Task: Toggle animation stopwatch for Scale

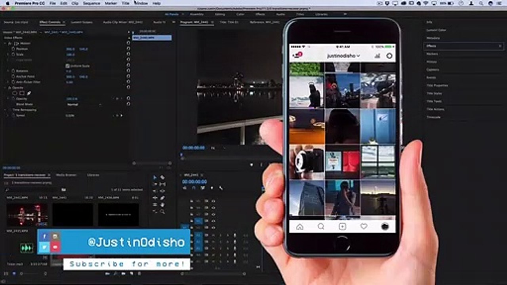Action: [x=13, y=55]
